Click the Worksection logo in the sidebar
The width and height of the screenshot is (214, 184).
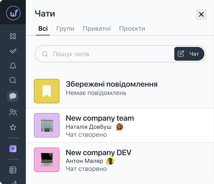pyautogui.click(x=13, y=13)
